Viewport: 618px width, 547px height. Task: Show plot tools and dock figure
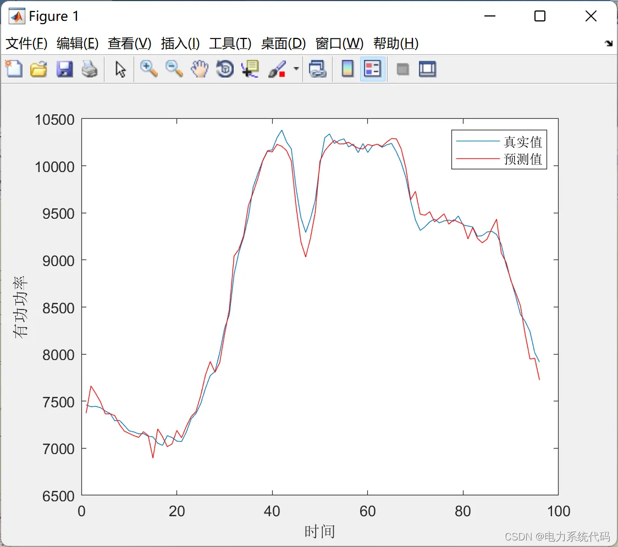[x=427, y=69]
